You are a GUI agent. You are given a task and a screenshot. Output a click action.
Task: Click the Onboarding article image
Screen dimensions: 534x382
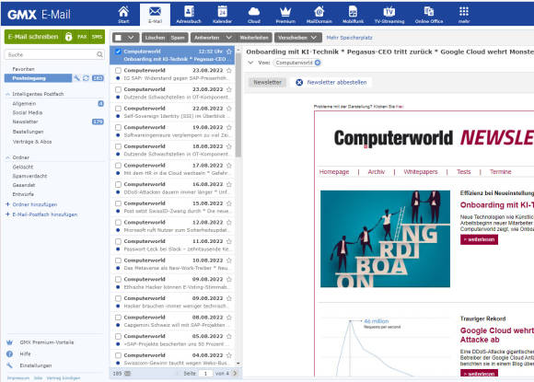(x=385, y=239)
